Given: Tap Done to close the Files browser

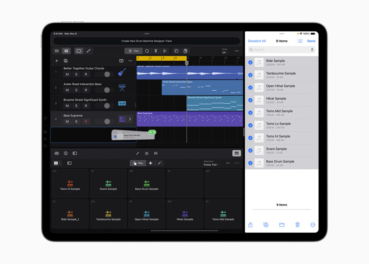Looking at the screenshot, I should tap(311, 41).
